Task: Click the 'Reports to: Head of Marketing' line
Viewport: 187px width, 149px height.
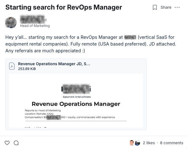Action: 43,110
